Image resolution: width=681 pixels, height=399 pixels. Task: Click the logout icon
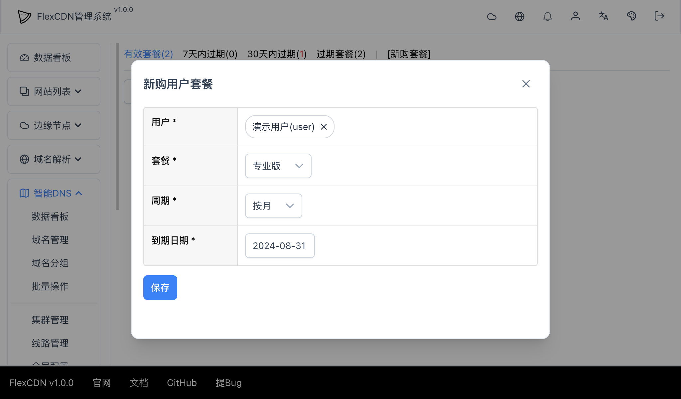tap(659, 16)
